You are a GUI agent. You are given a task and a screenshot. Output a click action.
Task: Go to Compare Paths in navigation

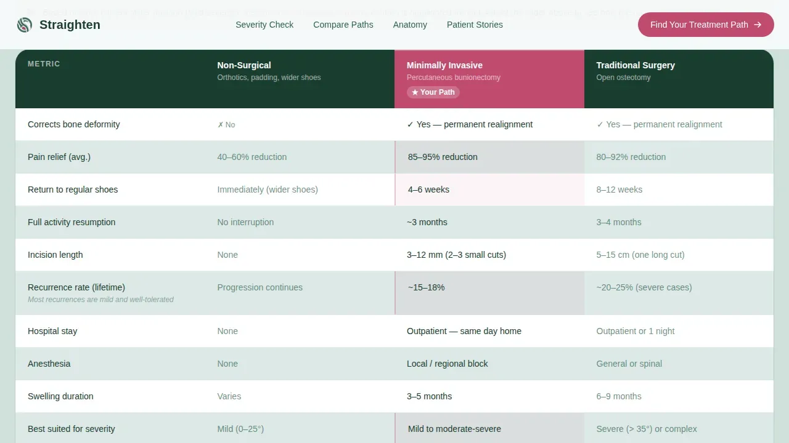click(x=343, y=25)
